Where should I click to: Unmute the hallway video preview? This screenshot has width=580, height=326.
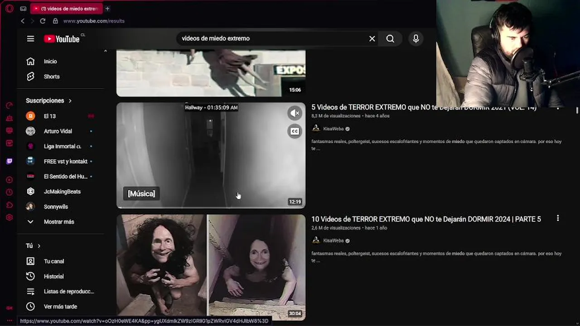[295, 113]
